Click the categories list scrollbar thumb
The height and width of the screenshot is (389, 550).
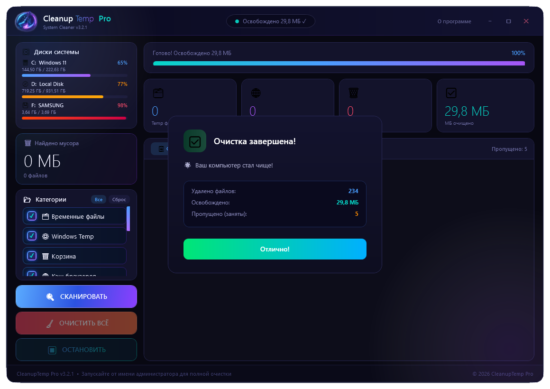128,219
